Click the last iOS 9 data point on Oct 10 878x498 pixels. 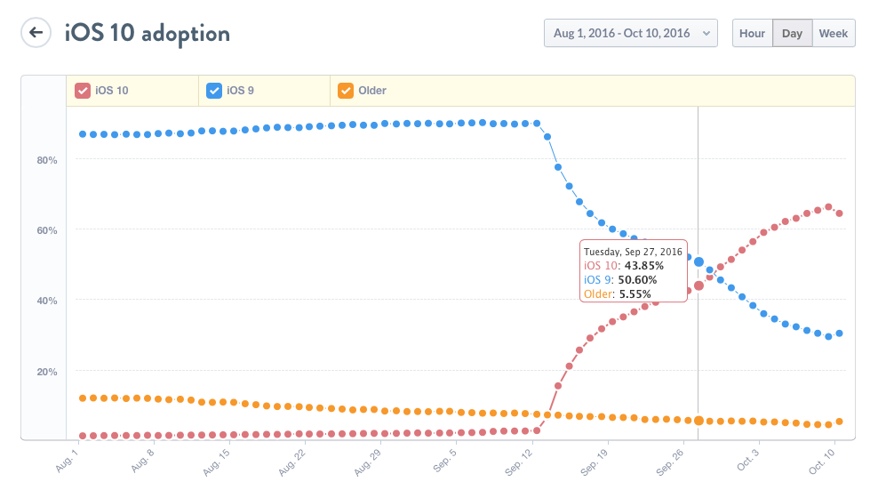pyautogui.click(x=839, y=333)
